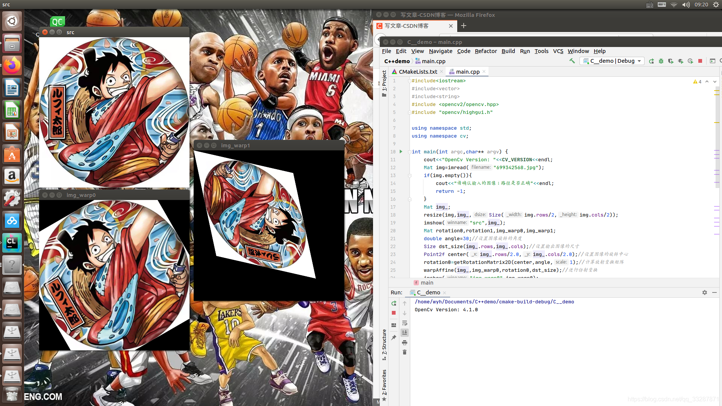The height and width of the screenshot is (406, 722).
Task: Rerun C__demo from the Run panel
Action: click(x=394, y=303)
